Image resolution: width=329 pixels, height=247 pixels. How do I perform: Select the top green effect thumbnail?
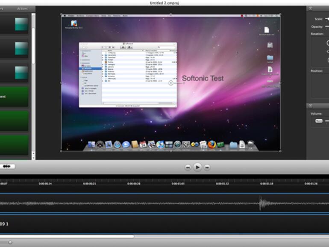[x=14, y=97]
